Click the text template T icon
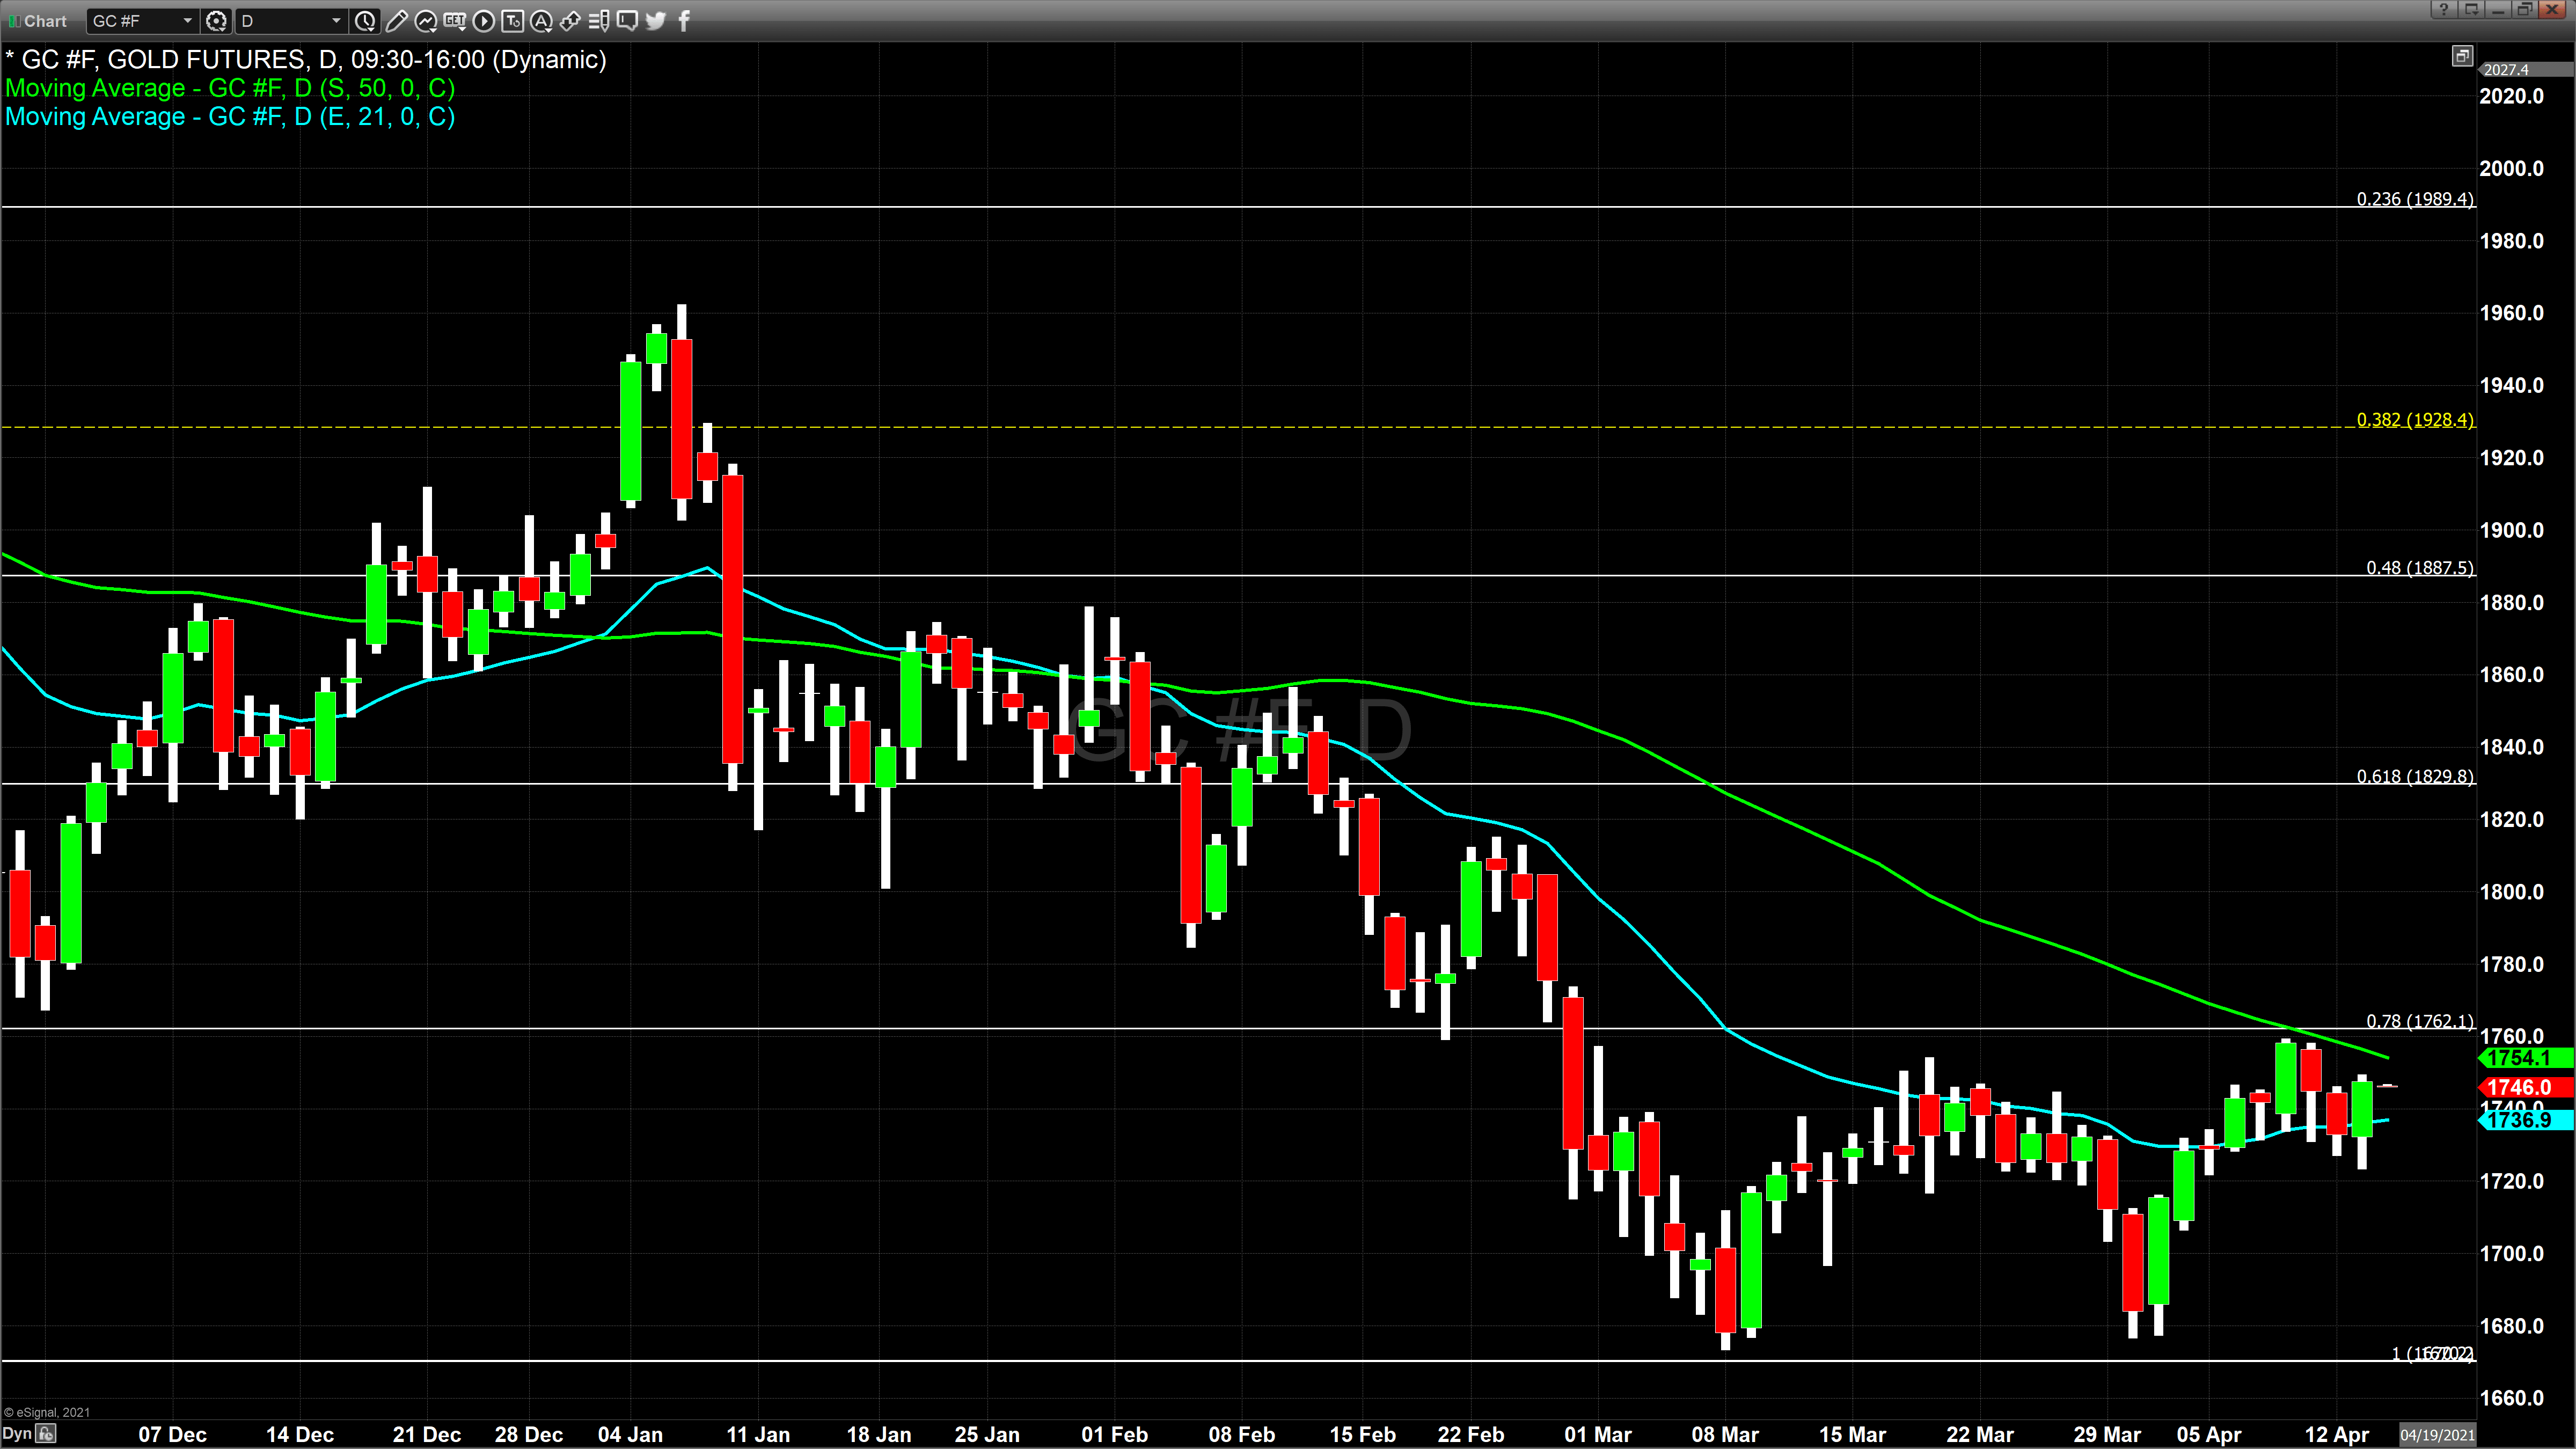Viewport: 2576px width, 1449px height. click(x=512, y=20)
